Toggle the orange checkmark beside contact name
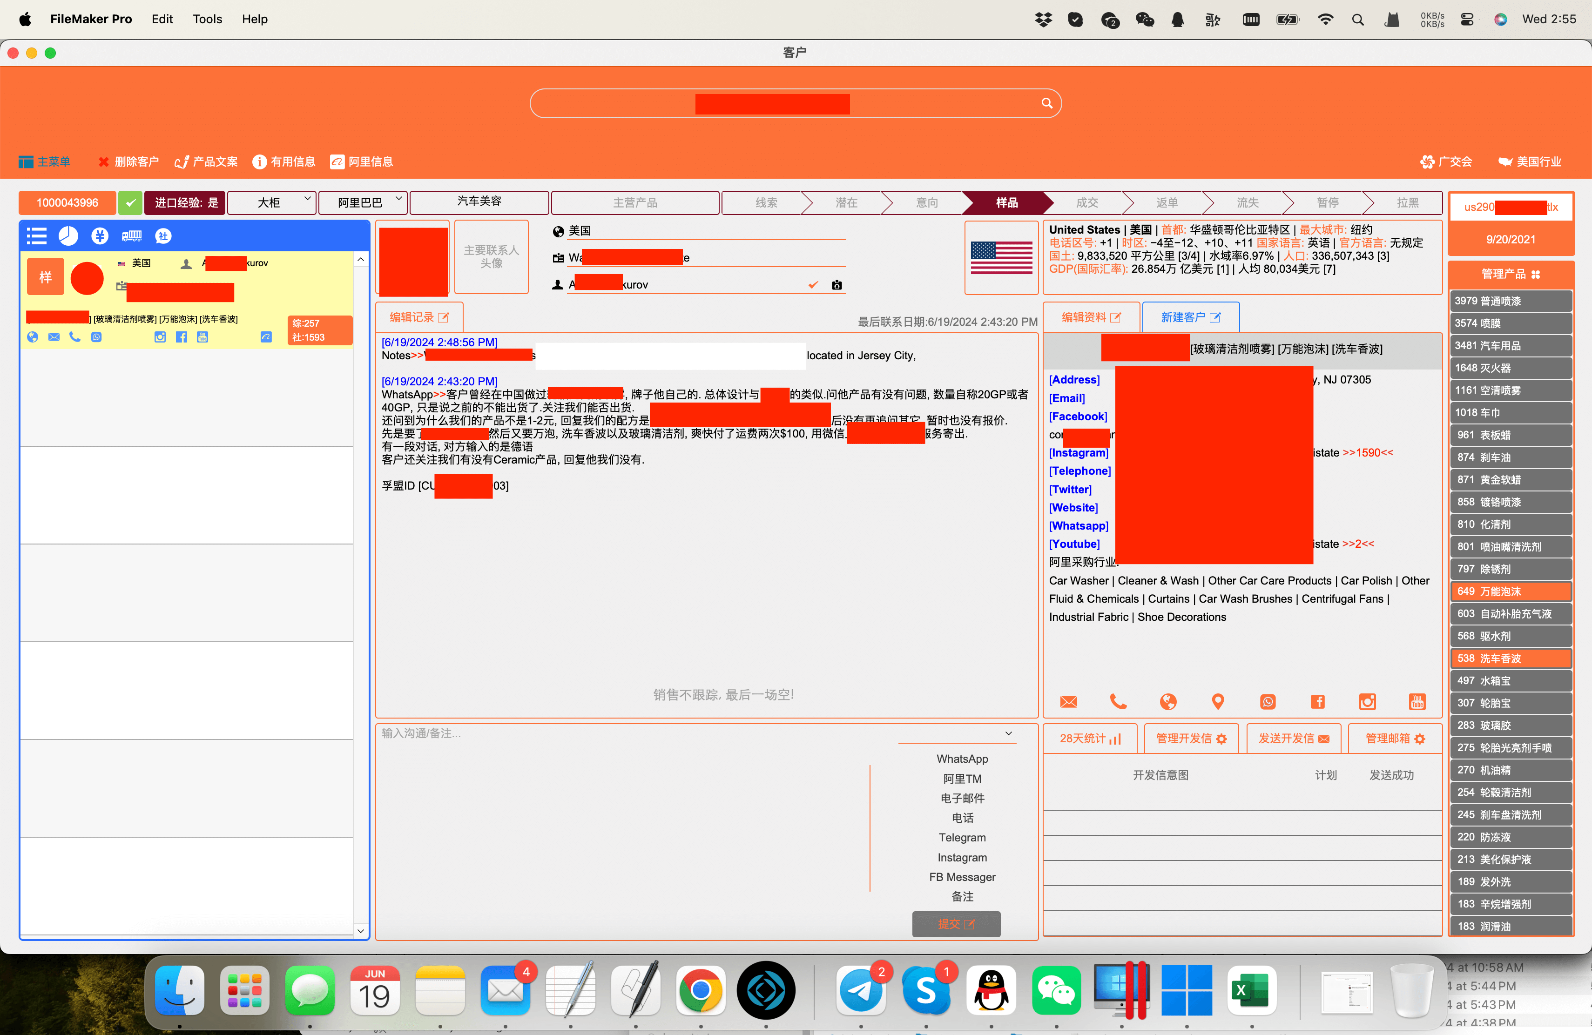Image resolution: width=1592 pixels, height=1035 pixels. [x=813, y=285]
